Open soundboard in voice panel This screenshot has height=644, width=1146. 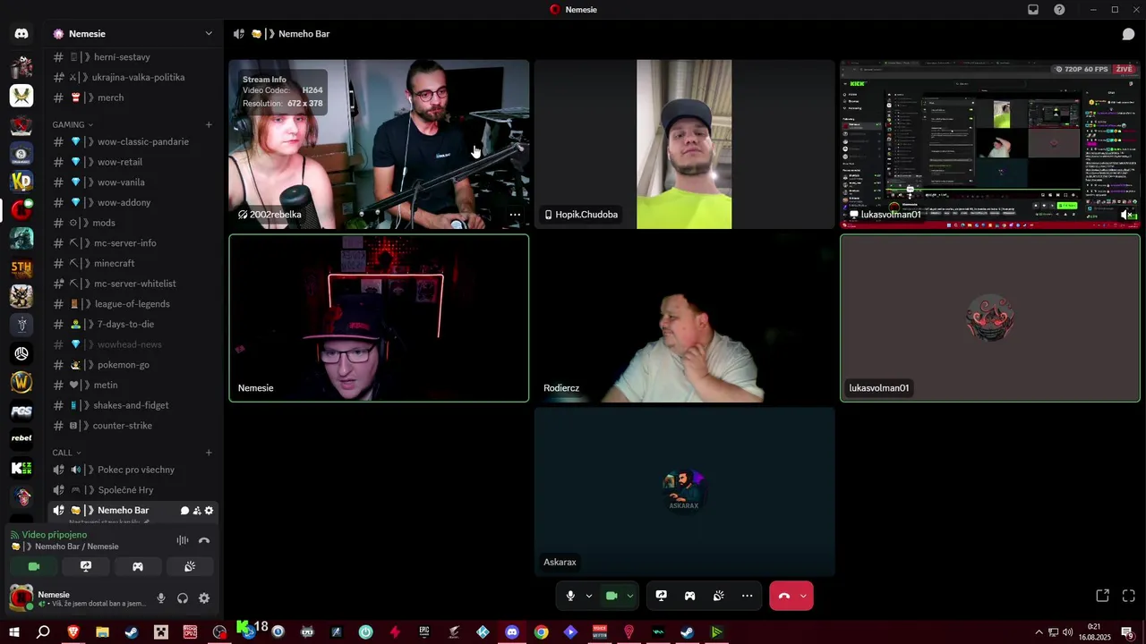point(190,566)
